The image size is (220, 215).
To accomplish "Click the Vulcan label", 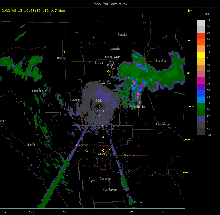I will click(139, 202).
